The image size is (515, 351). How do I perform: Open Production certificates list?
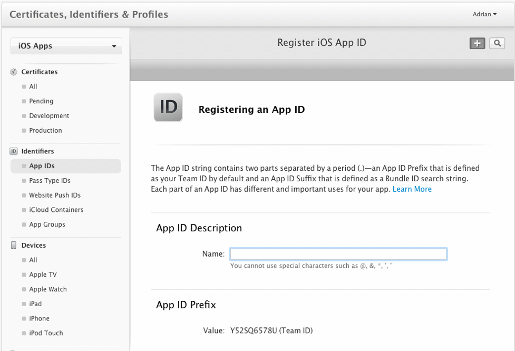pos(45,131)
